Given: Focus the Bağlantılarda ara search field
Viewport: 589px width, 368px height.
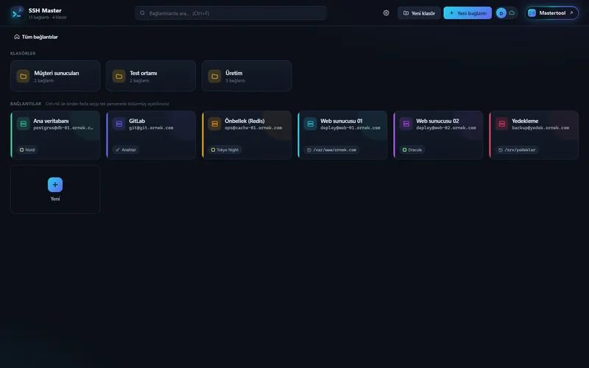Looking at the screenshot, I should click(x=230, y=13).
